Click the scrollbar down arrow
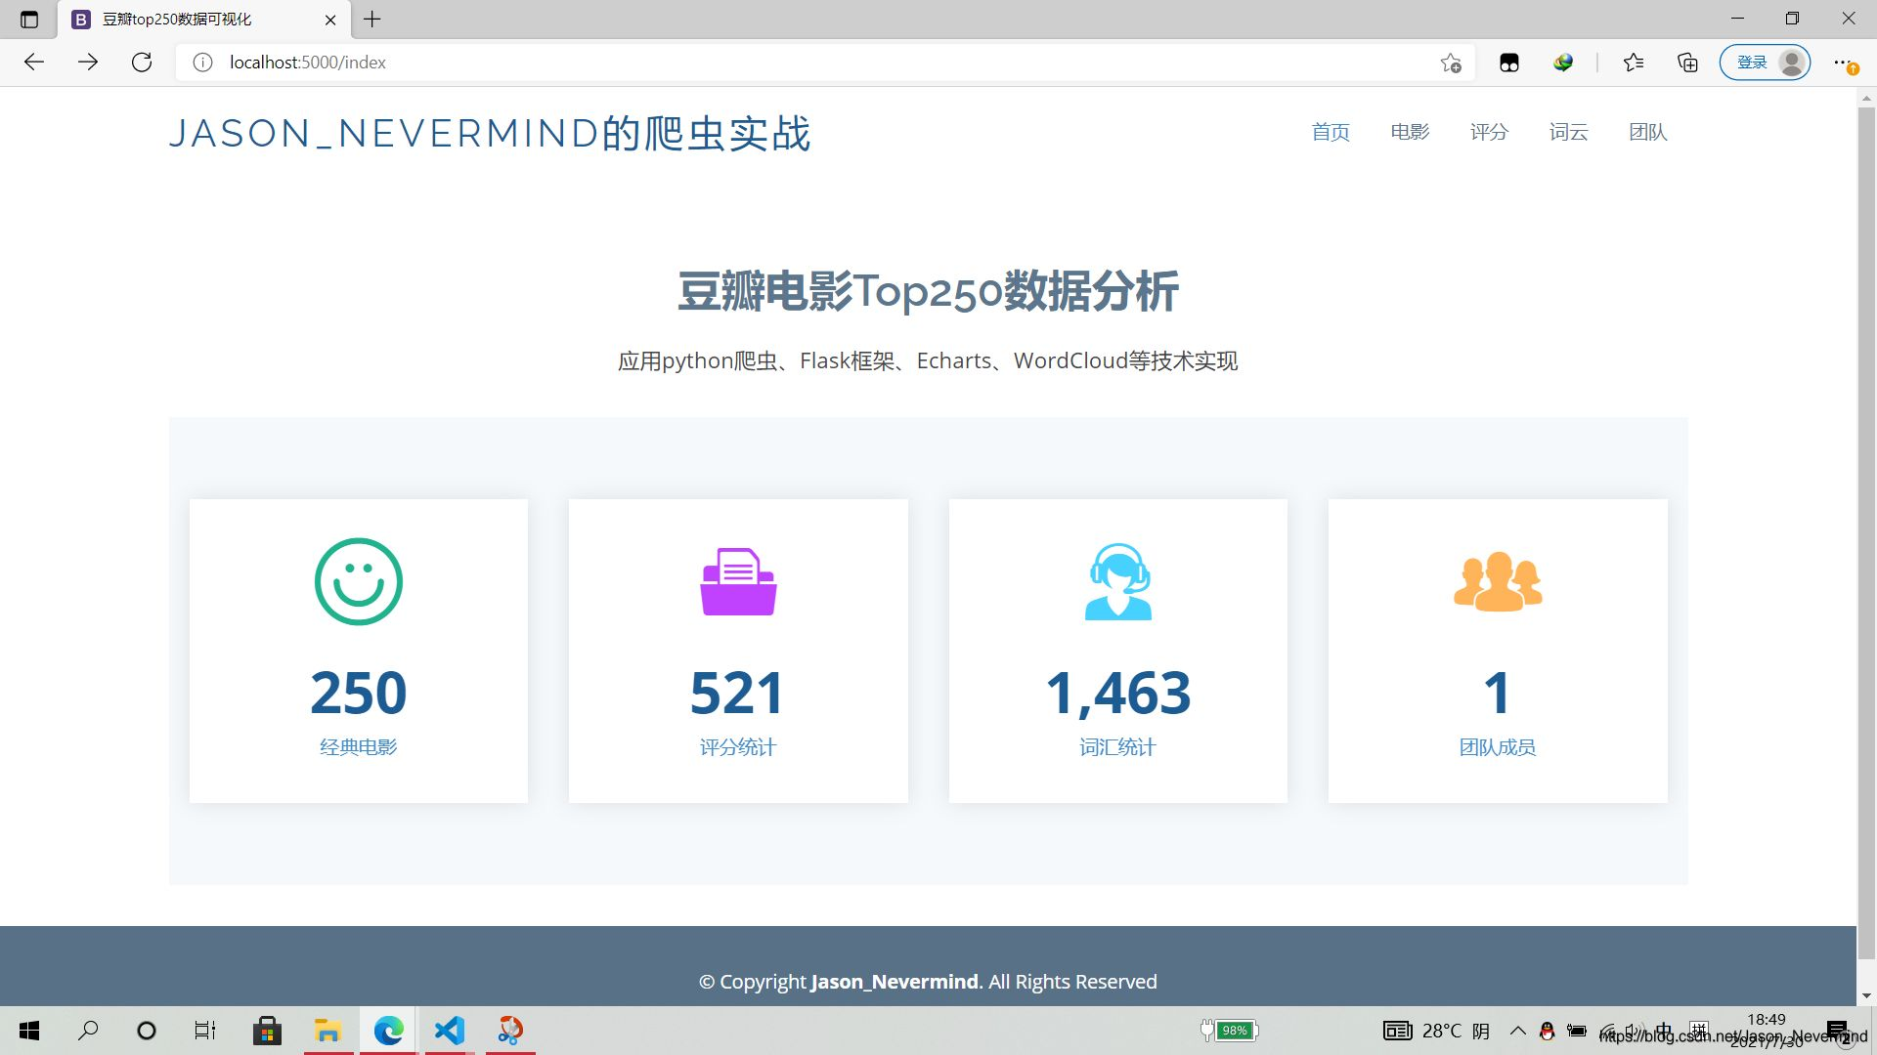This screenshot has width=1877, height=1055. coord(1866,995)
